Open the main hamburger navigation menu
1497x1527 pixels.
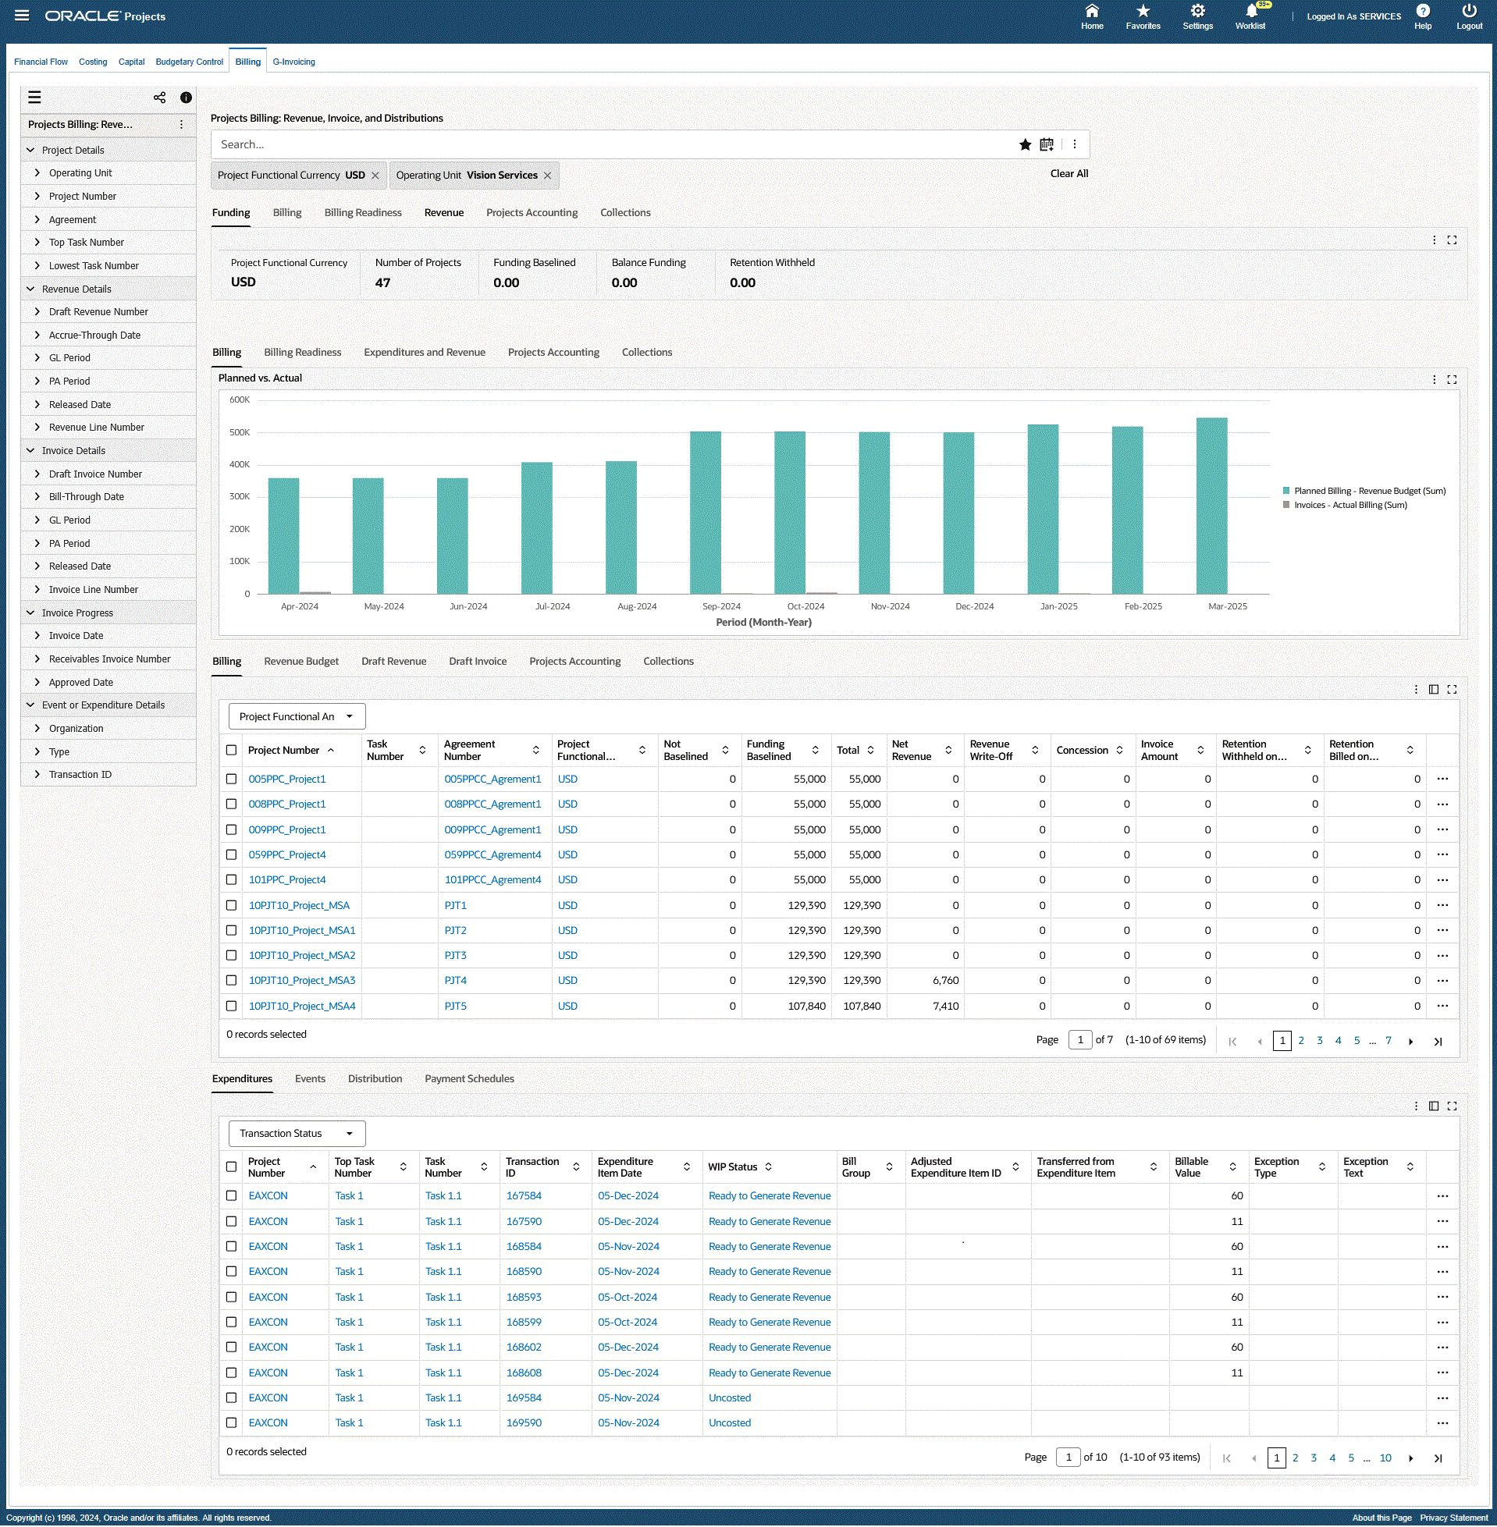click(x=22, y=16)
